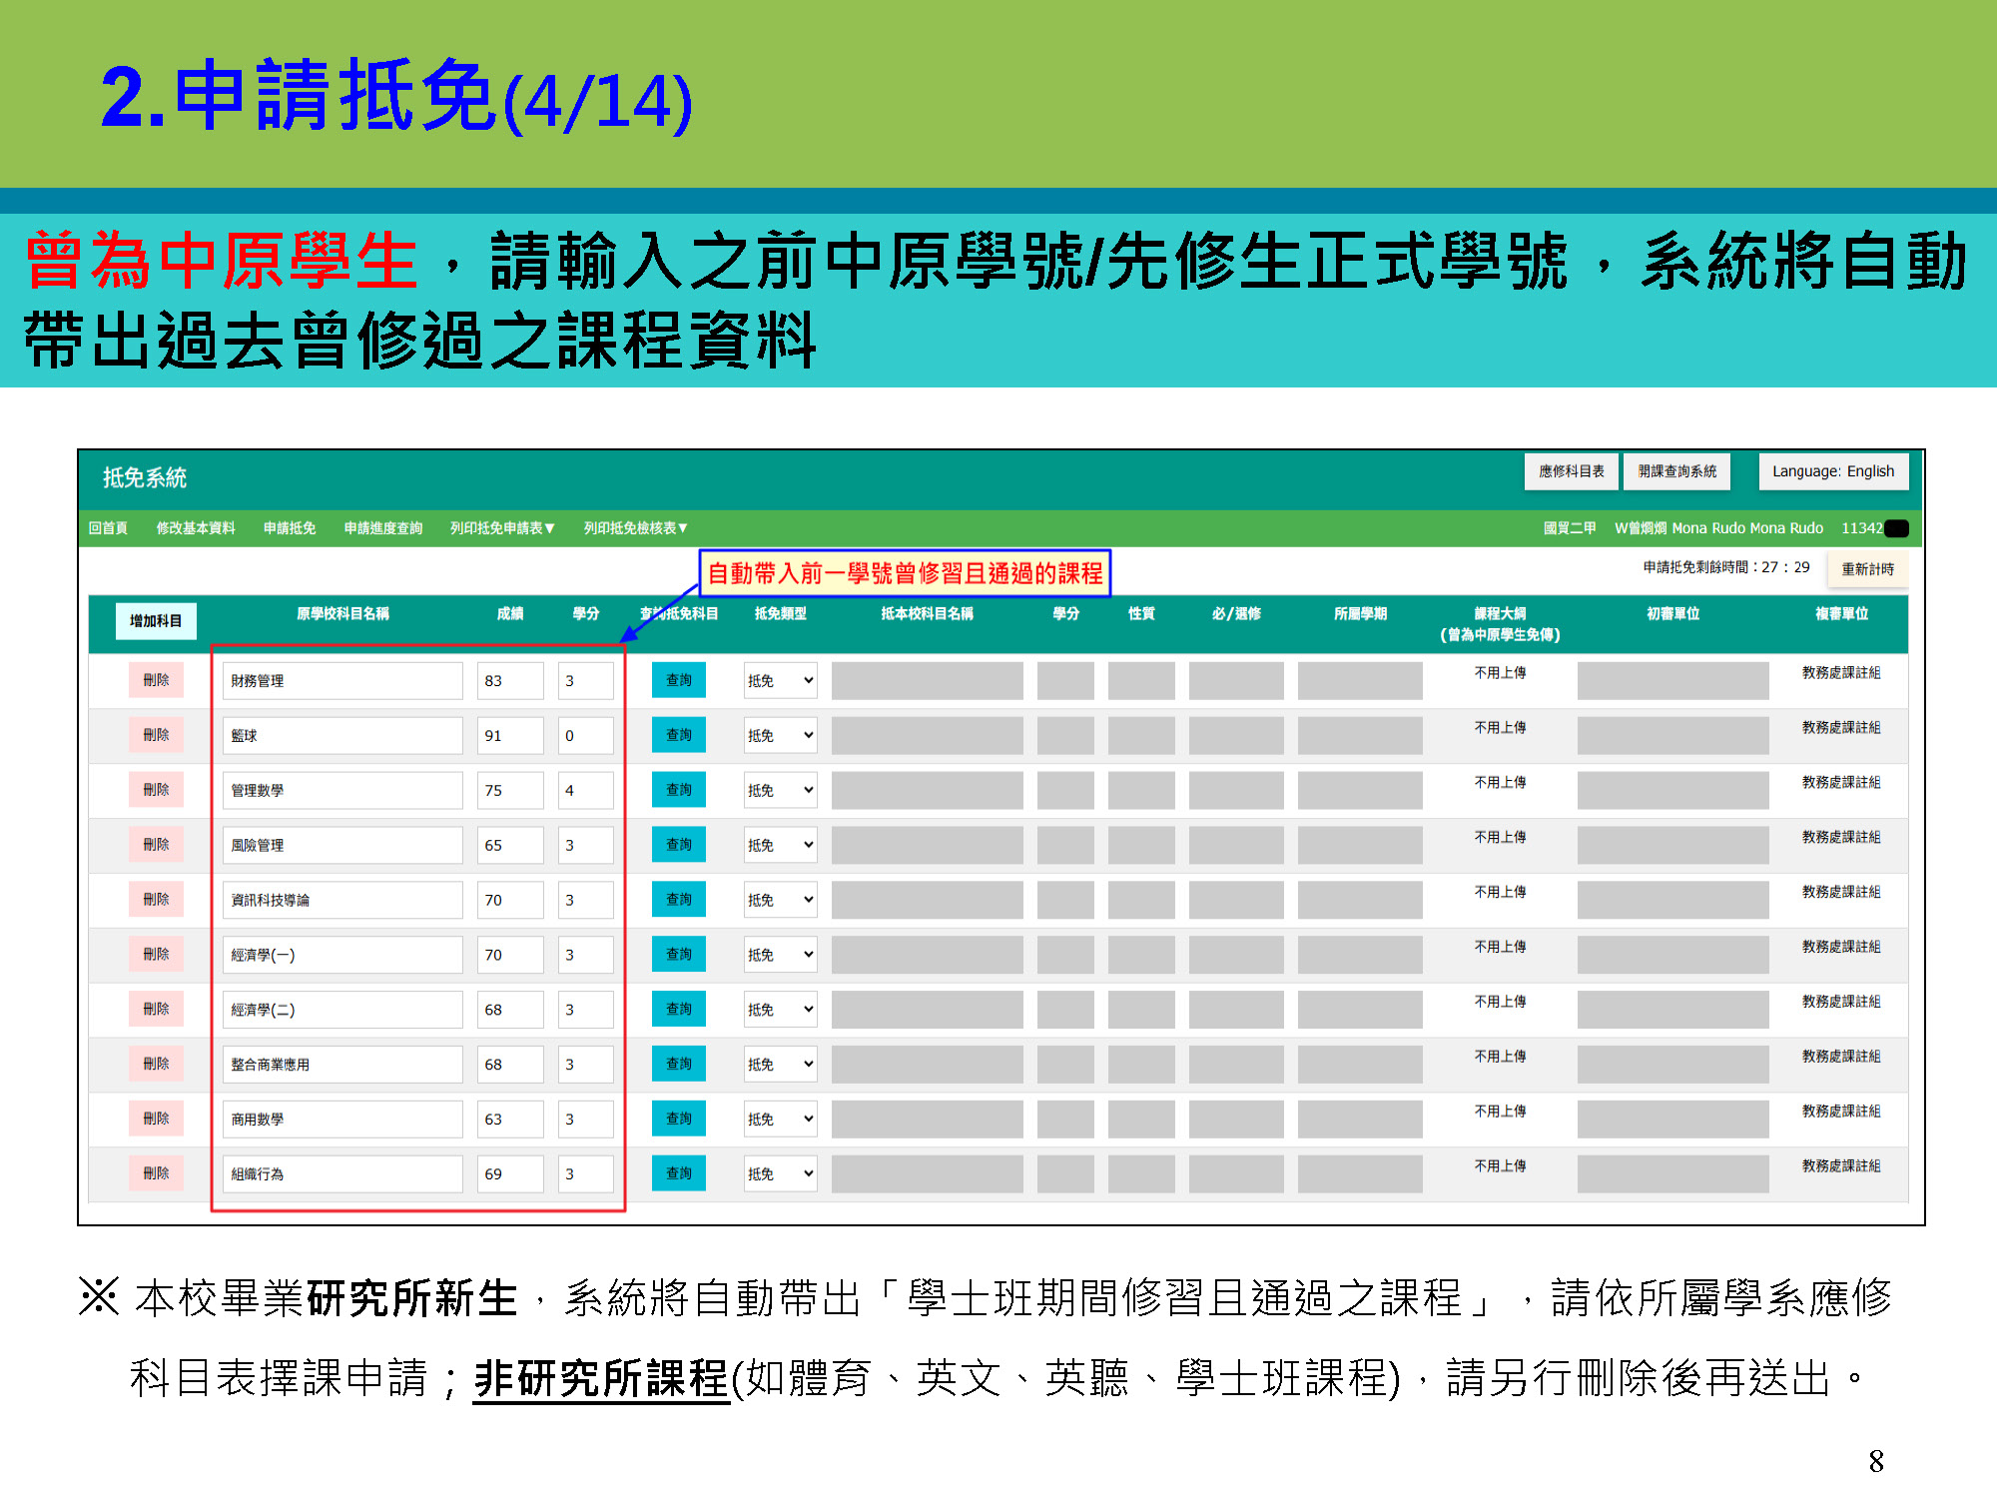Delete the 商用數學 row
1997x1498 pixels.
pyautogui.click(x=156, y=1119)
